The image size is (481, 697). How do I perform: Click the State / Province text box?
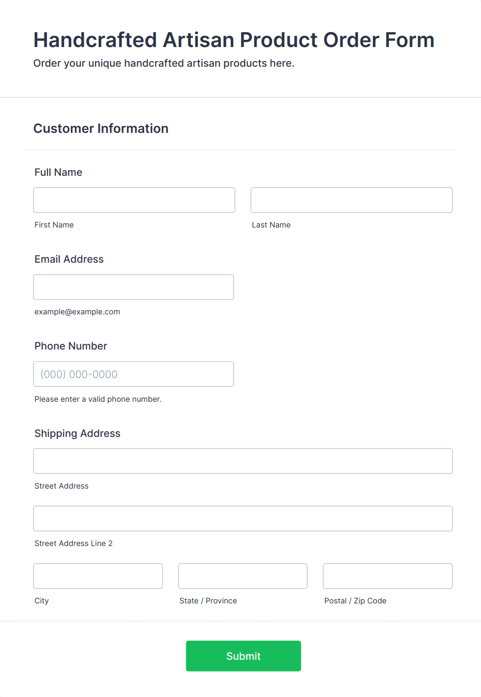coord(243,576)
